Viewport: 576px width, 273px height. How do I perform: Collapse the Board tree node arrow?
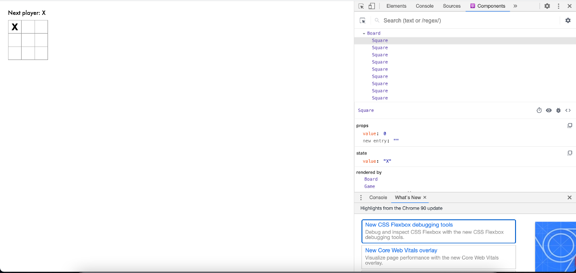click(x=364, y=34)
